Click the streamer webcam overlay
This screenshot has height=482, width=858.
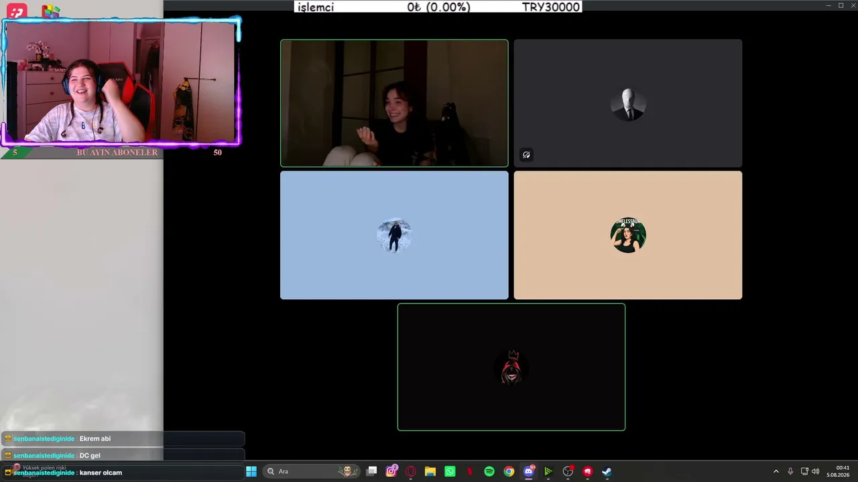[x=121, y=82]
